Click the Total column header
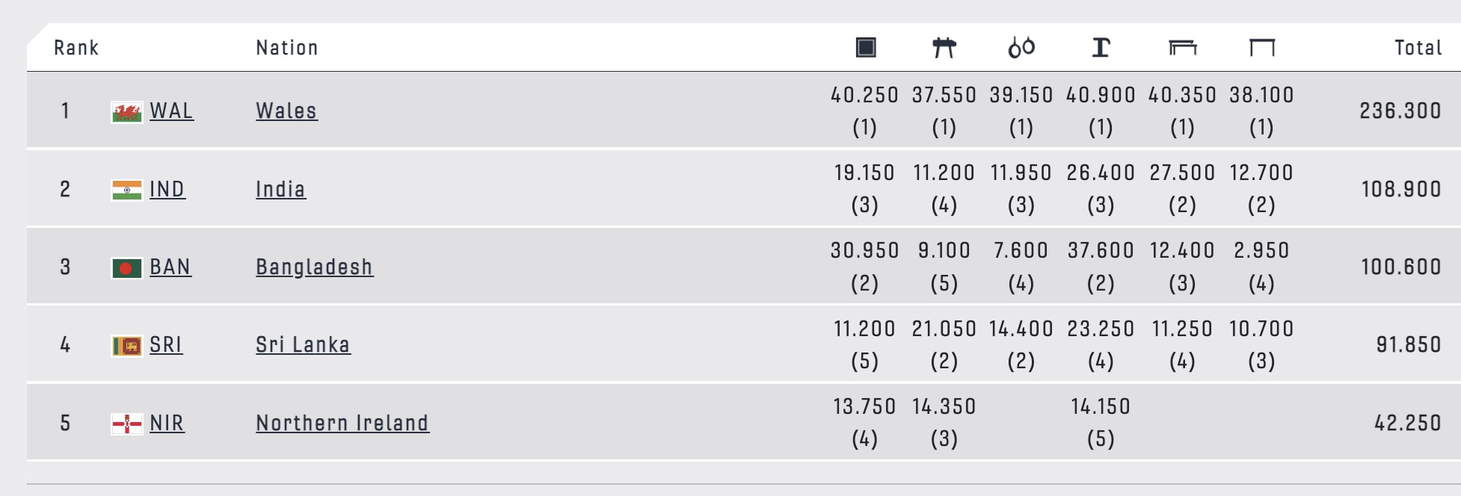The image size is (1461, 496). point(1418,48)
